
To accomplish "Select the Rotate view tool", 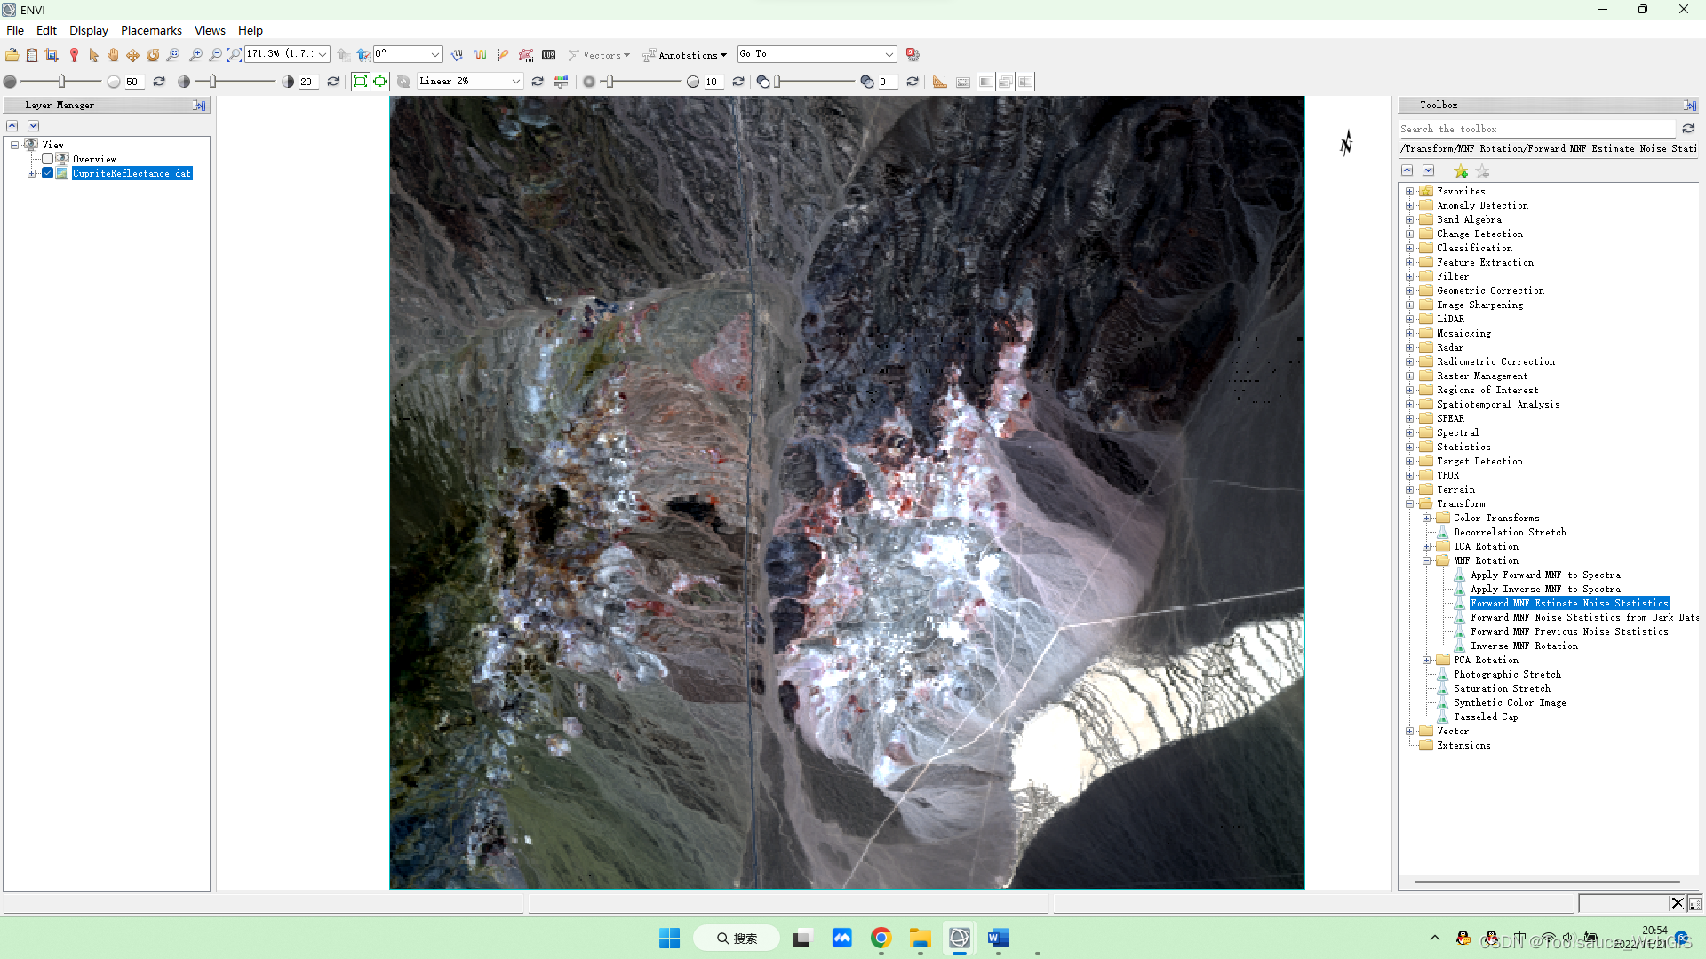I will click(153, 55).
